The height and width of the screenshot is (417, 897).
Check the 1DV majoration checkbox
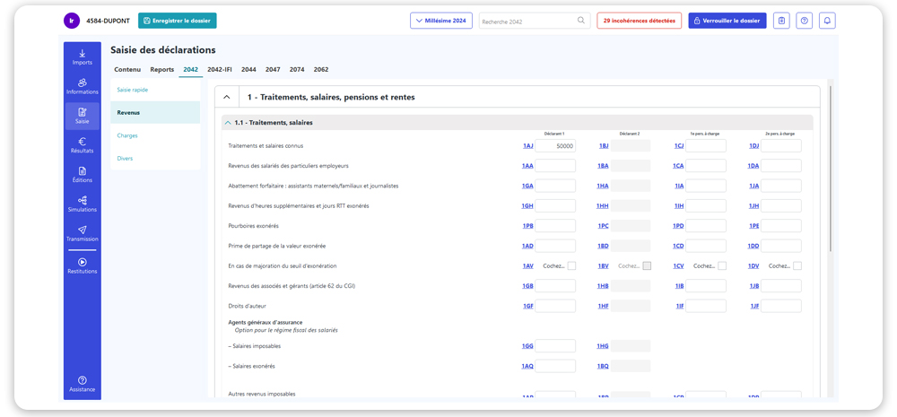point(797,266)
